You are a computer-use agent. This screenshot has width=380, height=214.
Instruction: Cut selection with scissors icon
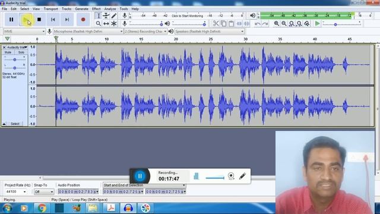coord(216,24)
